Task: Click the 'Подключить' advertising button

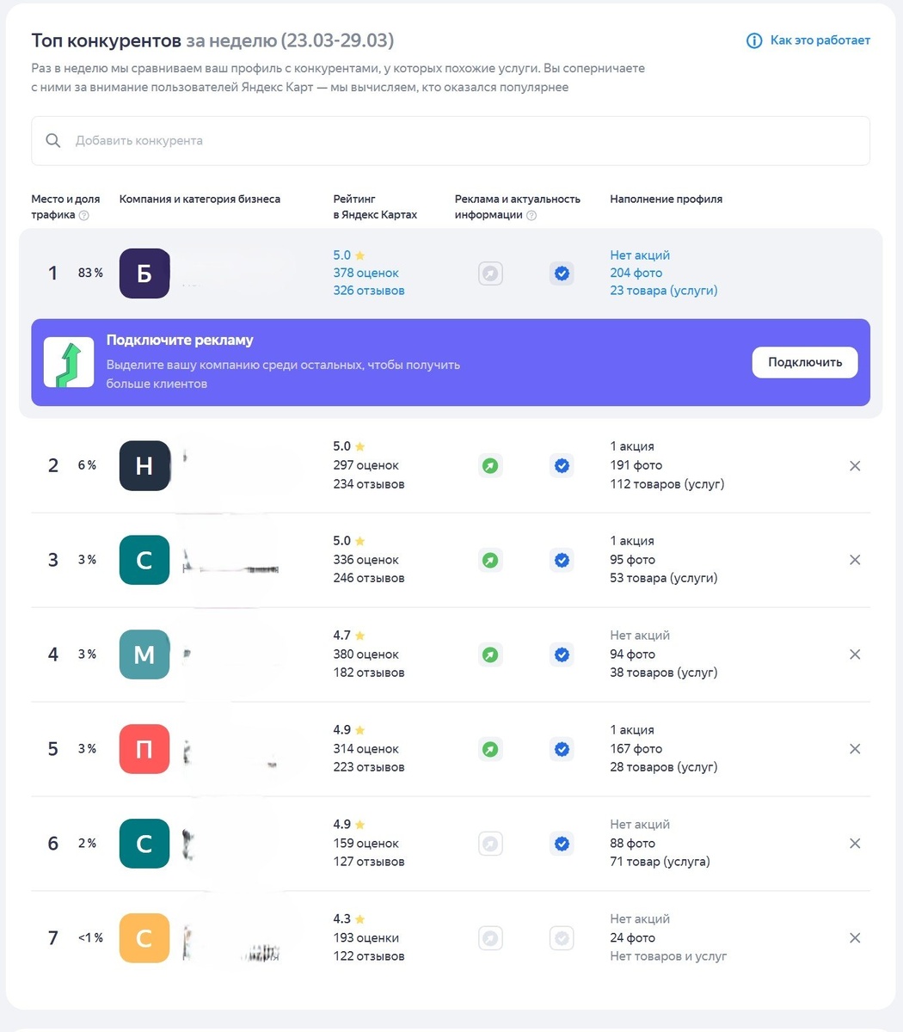Action: (x=805, y=362)
